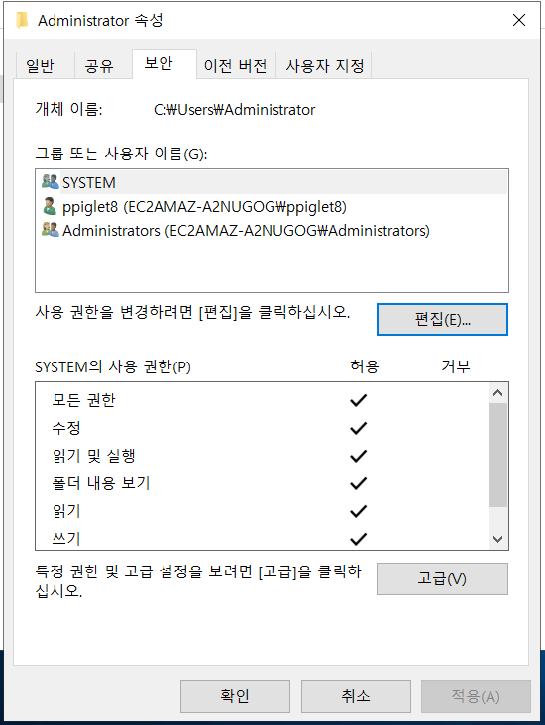Open the 사용자 지정 tab

click(x=325, y=66)
